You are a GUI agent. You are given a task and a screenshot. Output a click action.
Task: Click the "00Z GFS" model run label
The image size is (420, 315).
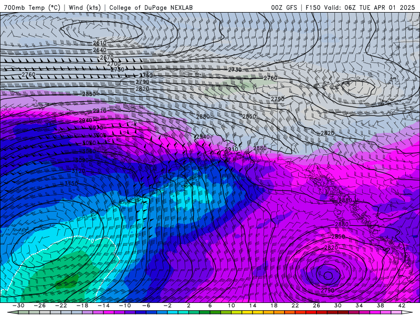point(284,7)
